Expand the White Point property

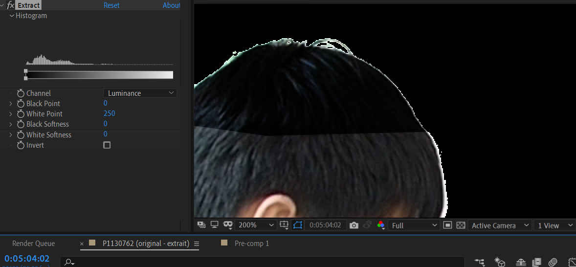click(x=11, y=114)
